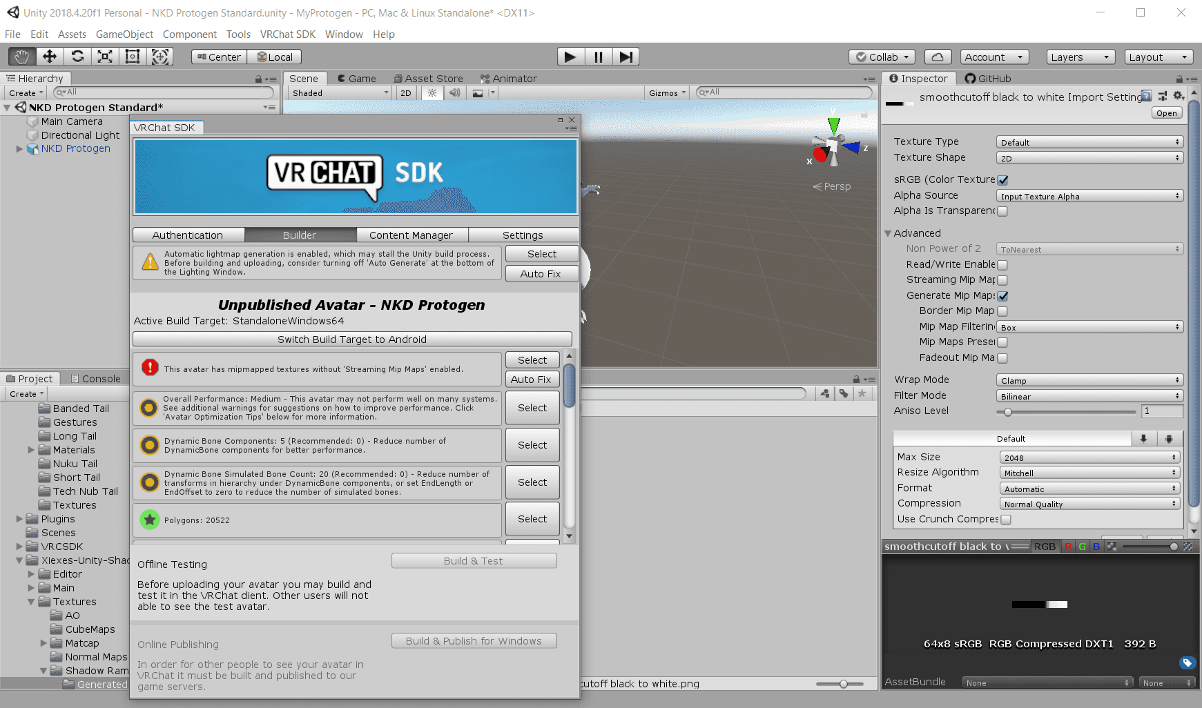Enable Use Crunch Compression checkbox

tap(1006, 520)
